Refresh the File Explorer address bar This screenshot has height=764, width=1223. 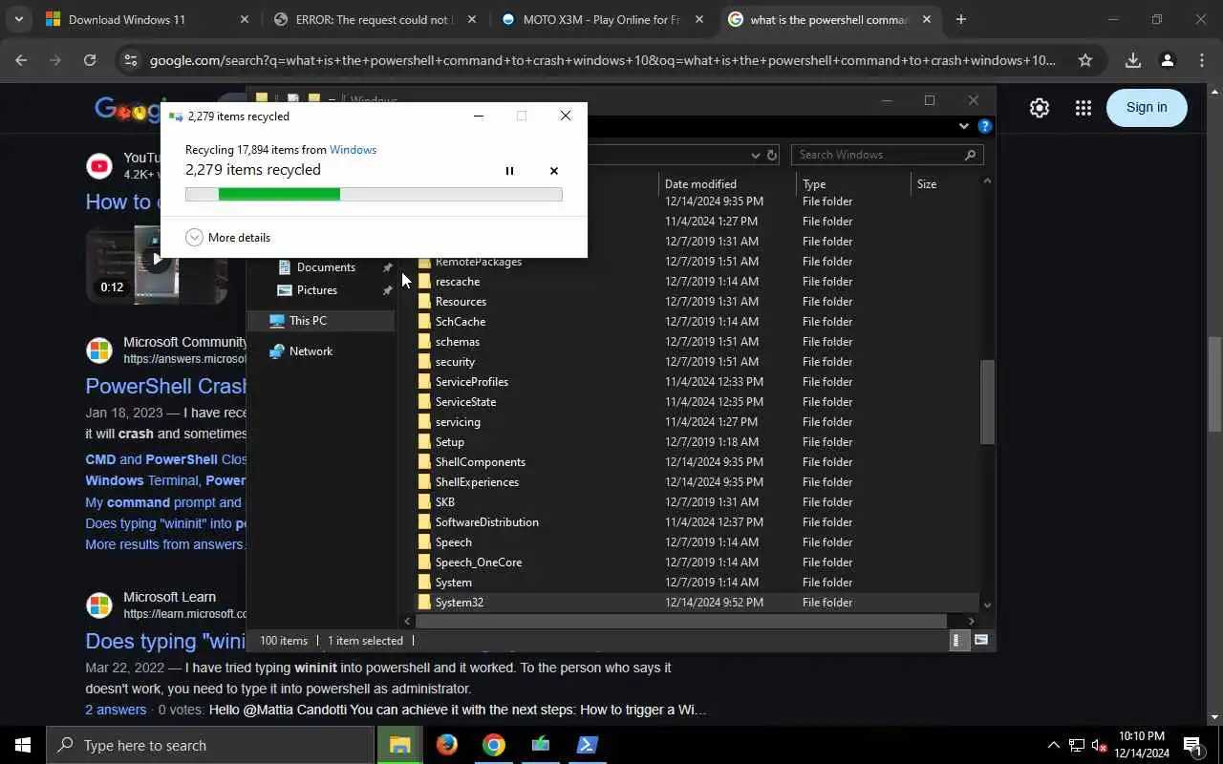pyautogui.click(x=772, y=155)
